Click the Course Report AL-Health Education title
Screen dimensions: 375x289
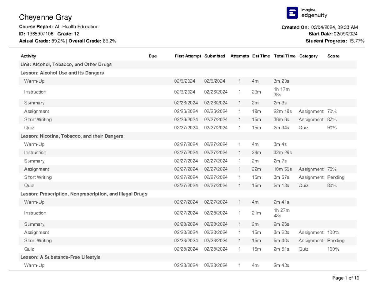(59, 27)
